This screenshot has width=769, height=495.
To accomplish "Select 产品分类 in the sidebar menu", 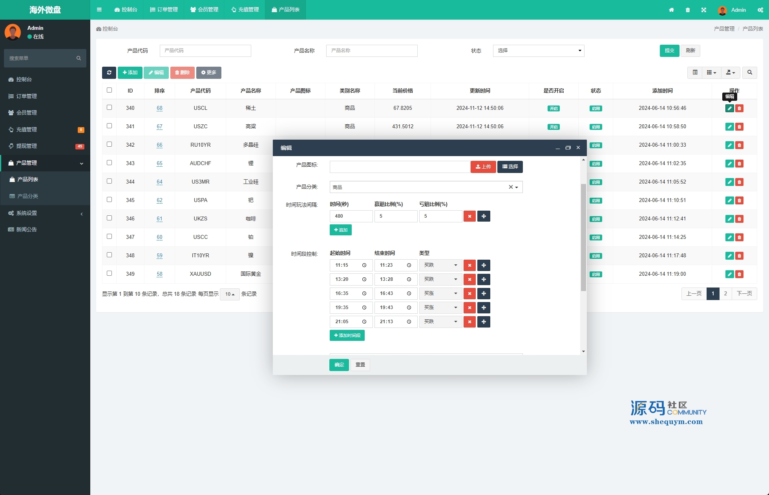I will click(x=27, y=196).
